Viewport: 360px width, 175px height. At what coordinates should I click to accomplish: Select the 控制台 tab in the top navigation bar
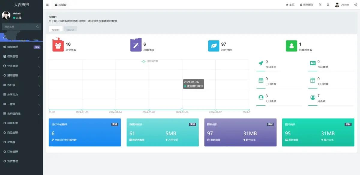61,5
